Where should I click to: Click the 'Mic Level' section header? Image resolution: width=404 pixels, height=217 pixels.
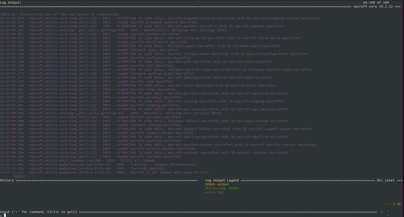click(386, 180)
